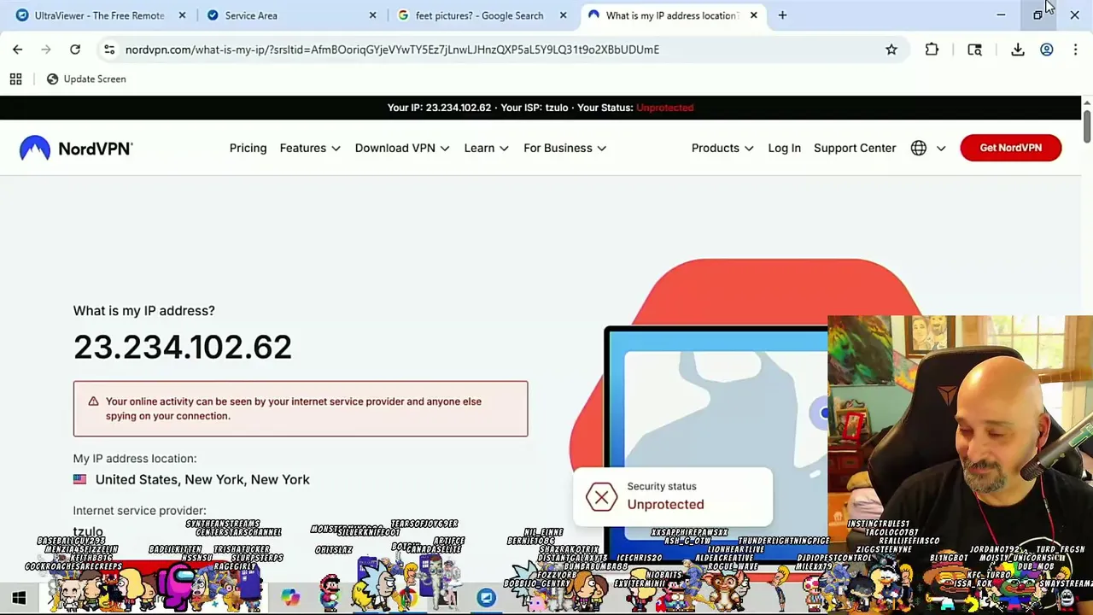The height and width of the screenshot is (615, 1093).
Task: Open the Copilot icon in taskbar
Action: click(290, 598)
